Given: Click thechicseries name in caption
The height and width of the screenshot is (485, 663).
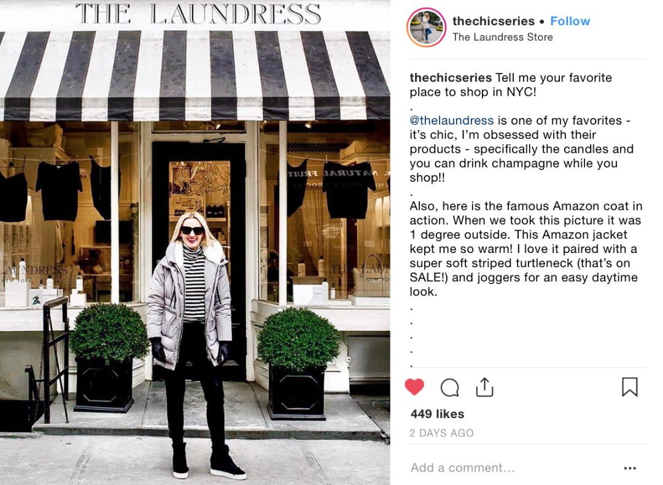Looking at the screenshot, I should [x=451, y=78].
